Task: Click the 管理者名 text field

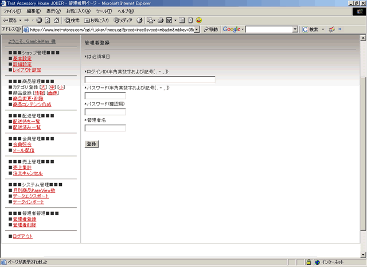Action: point(105,128)
